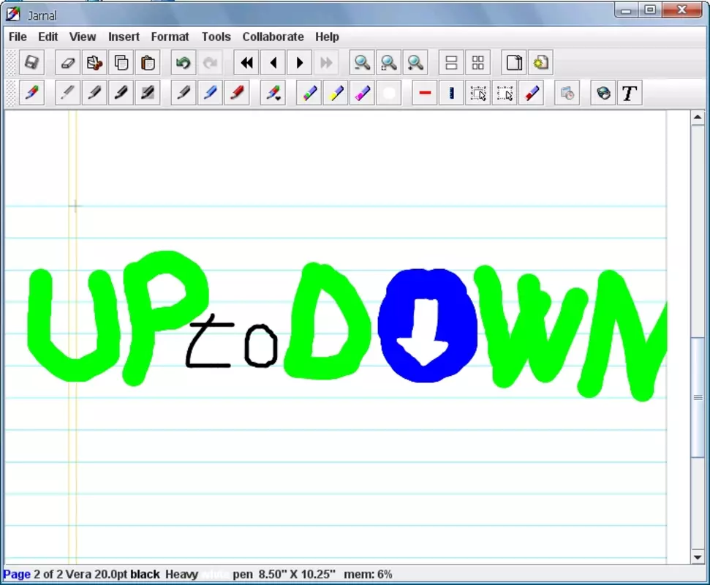Image resolution: width=710 pixels, height=585 pixels.
Task: Click the Copy pages icon
Action: (121, 62)
